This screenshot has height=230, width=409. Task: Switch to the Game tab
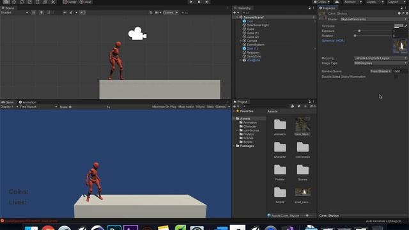point(8,102)
